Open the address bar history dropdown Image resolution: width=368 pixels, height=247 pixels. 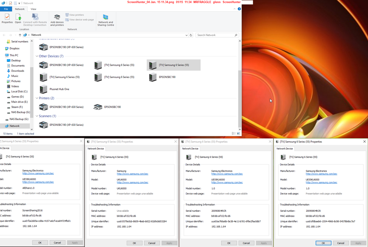point(187,35)
